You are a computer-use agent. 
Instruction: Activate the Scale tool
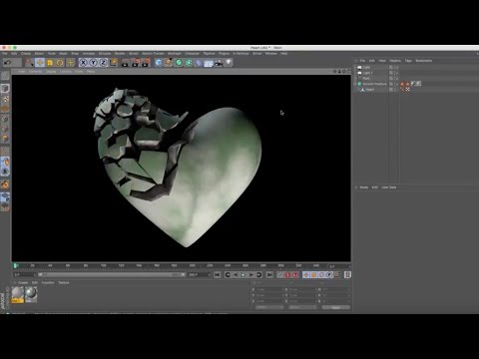[50, 63]
